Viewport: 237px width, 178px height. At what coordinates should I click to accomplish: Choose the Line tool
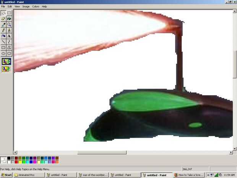point(3,42)
